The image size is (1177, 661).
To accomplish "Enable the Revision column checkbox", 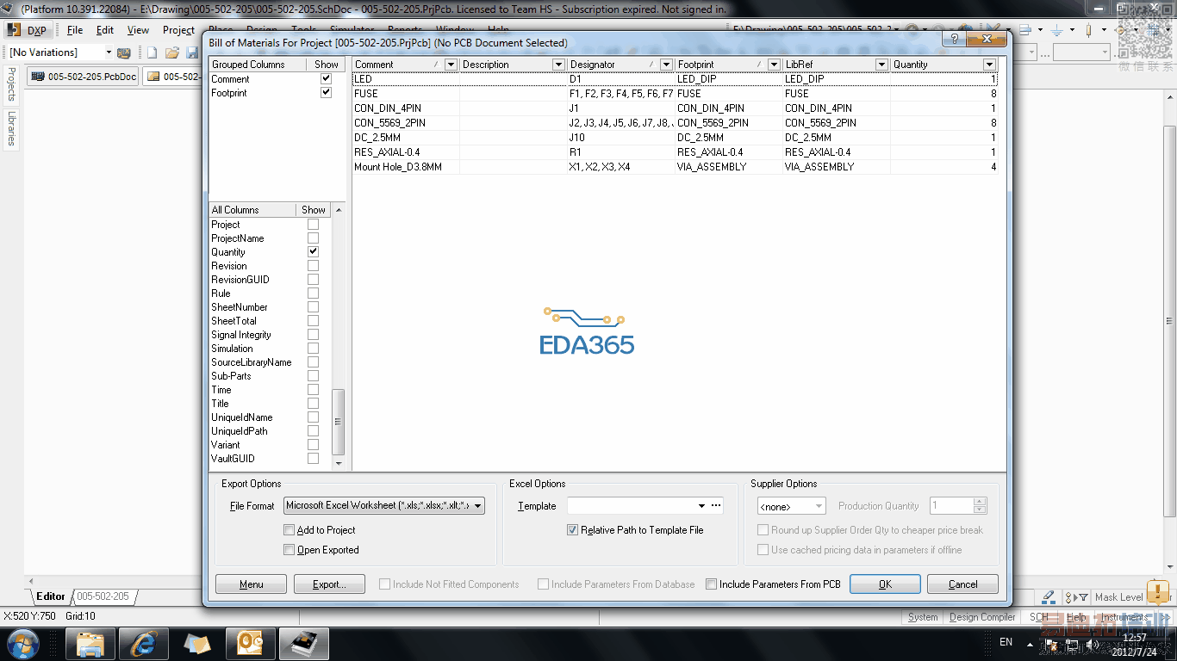I will pos(313,265).
